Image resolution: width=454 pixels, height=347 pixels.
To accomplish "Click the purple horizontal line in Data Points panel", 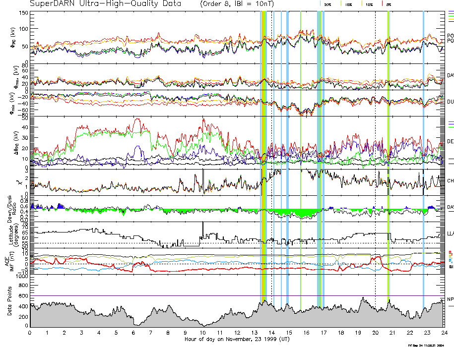I will click(237, 295).
